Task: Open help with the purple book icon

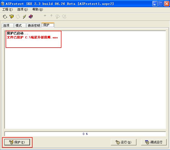Action: pos(31,16)
